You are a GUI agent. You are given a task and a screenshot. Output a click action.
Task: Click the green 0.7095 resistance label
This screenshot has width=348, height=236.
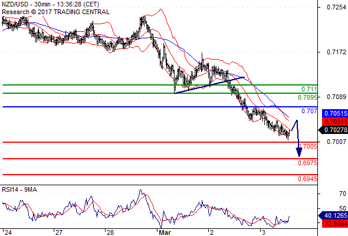307,97
